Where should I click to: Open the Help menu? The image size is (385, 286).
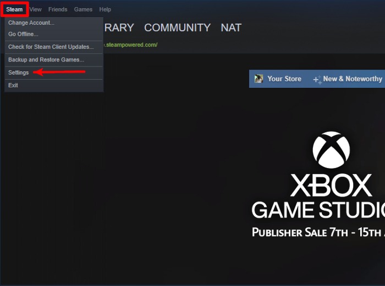click(x=105, y=9)
